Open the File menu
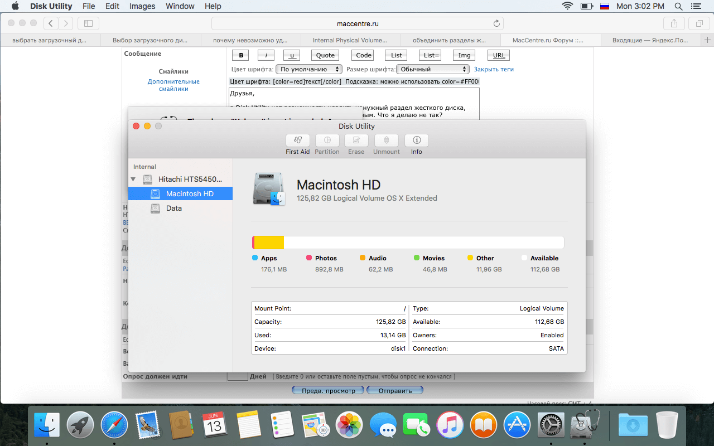 (89, 6)
